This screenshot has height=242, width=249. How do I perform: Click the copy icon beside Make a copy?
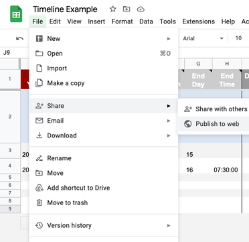coord(39,83)
